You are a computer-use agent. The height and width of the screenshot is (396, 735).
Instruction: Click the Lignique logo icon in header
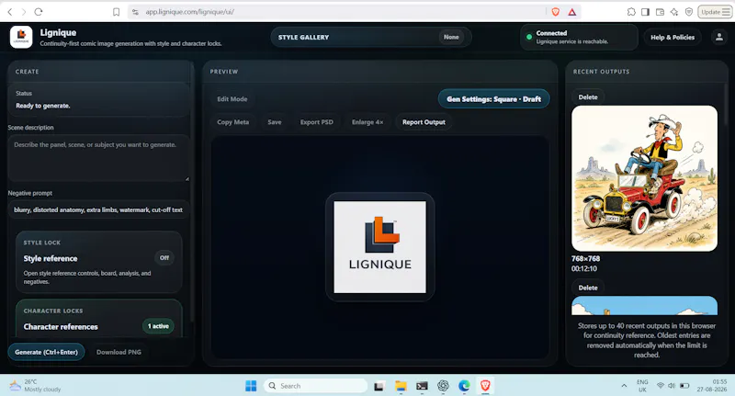21,37
